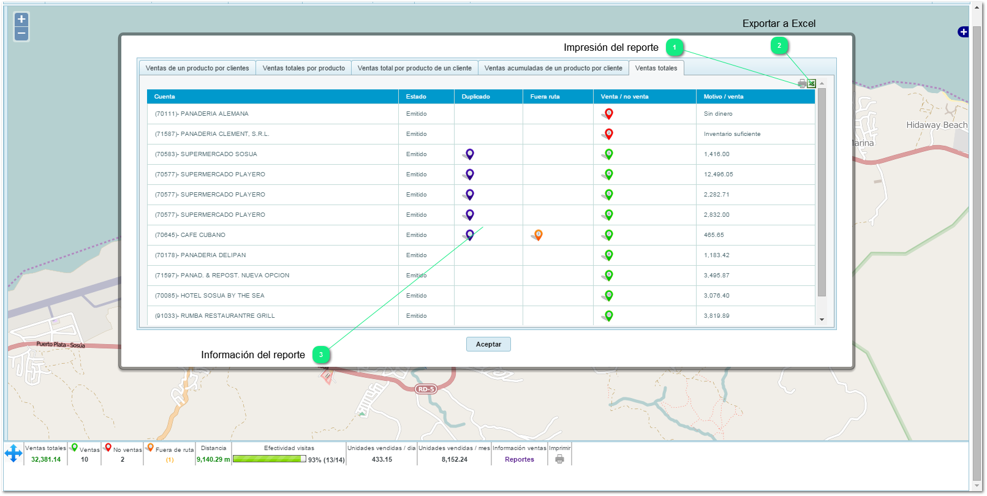Open the Ventas totales por producto tab
Screen dimensions: 987x496
[x=304, y=68]
